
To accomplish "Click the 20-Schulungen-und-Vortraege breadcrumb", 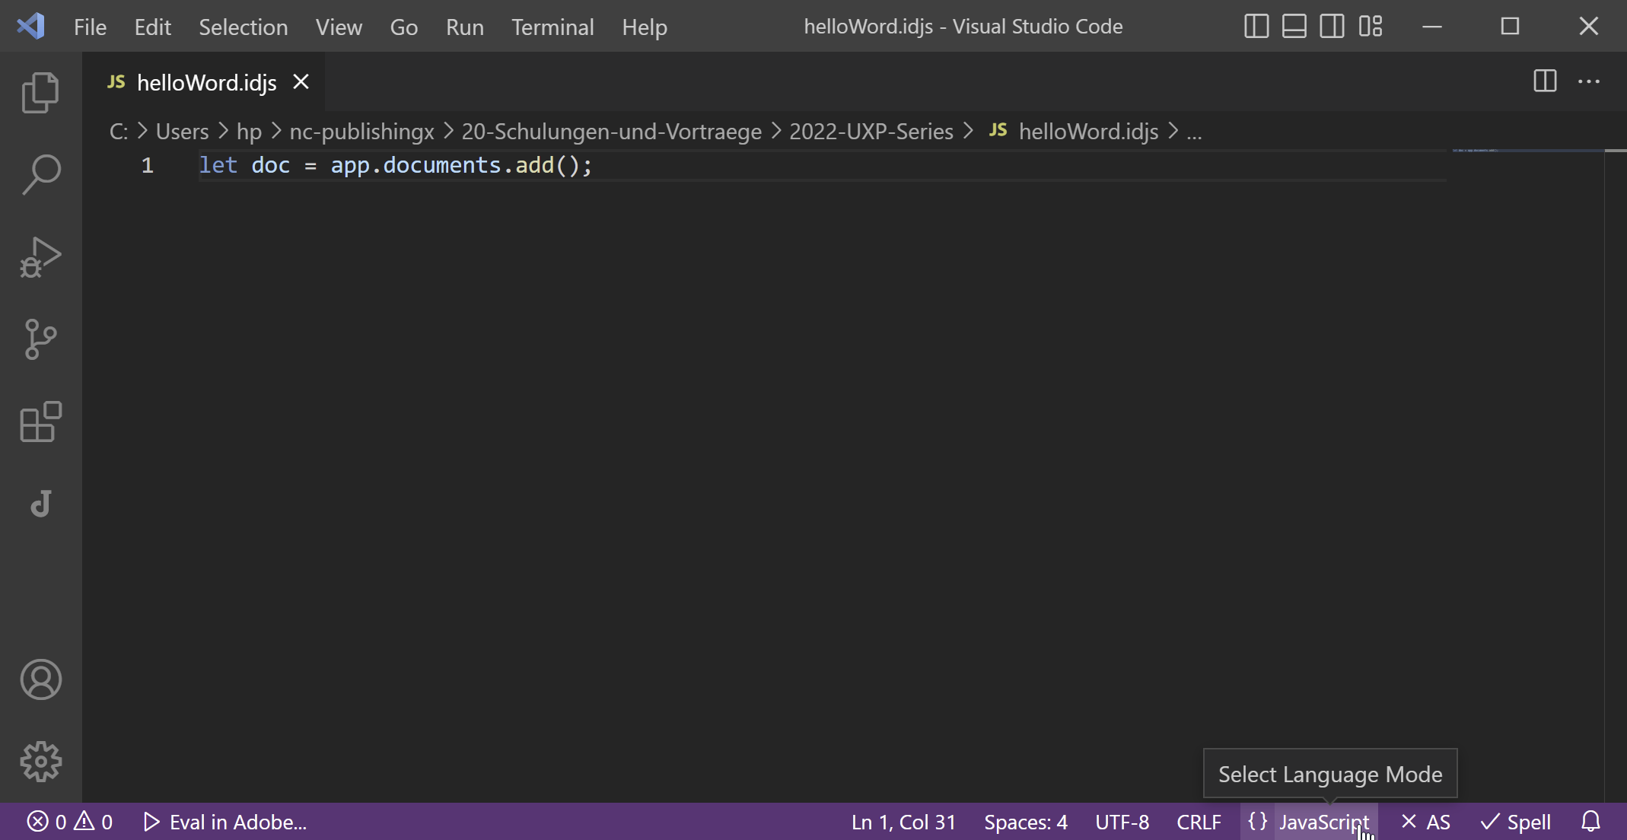I will 611,132.
